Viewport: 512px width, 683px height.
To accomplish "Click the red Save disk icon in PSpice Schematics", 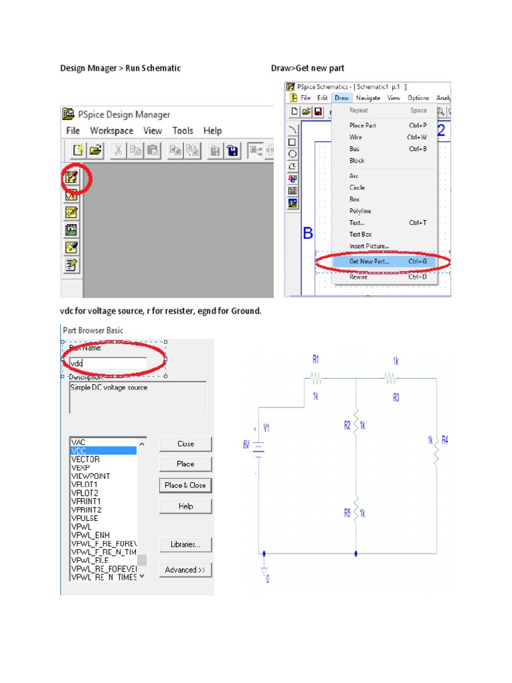I will point(318,111).
